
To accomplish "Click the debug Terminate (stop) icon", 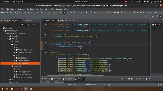I will pyautogui.click(x=31, y=12).
